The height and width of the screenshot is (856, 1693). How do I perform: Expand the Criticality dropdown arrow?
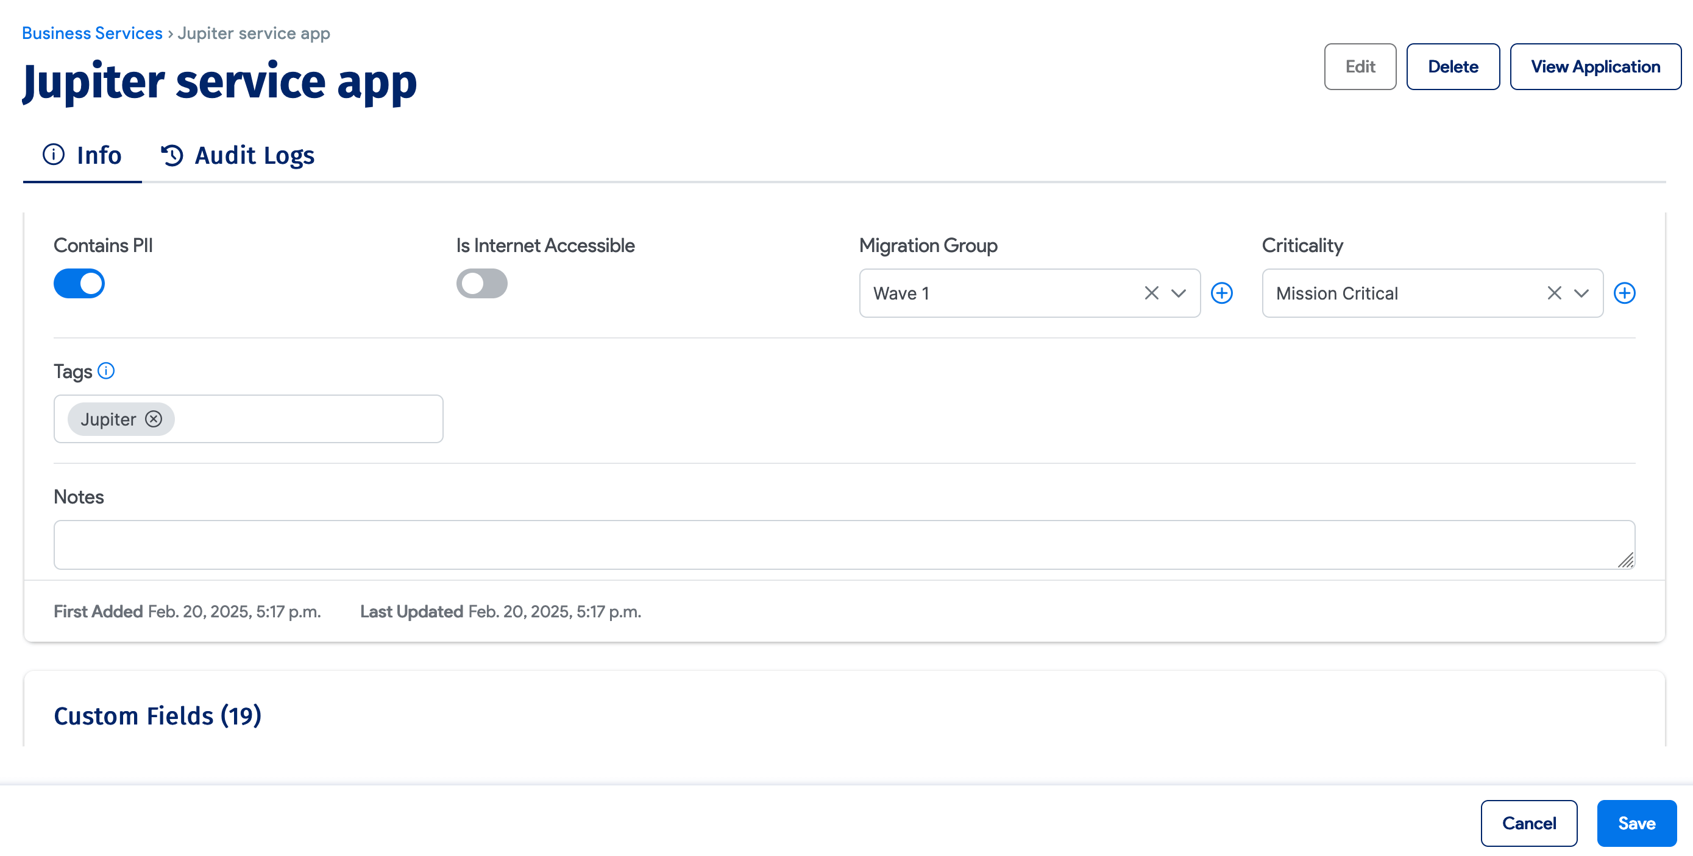tap(1581, 293)
